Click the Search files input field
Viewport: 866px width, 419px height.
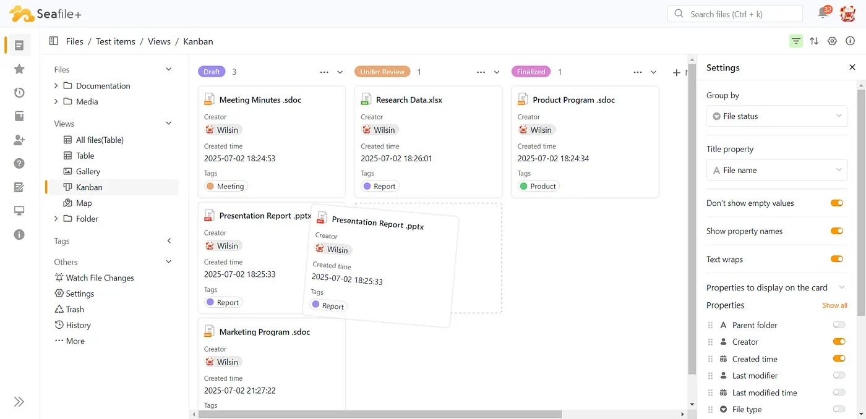tap(742, 14)
